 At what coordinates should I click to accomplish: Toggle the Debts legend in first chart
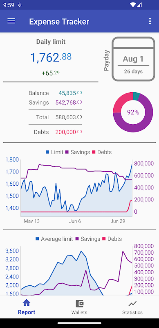pyautogui.click(x=102, y=152)
